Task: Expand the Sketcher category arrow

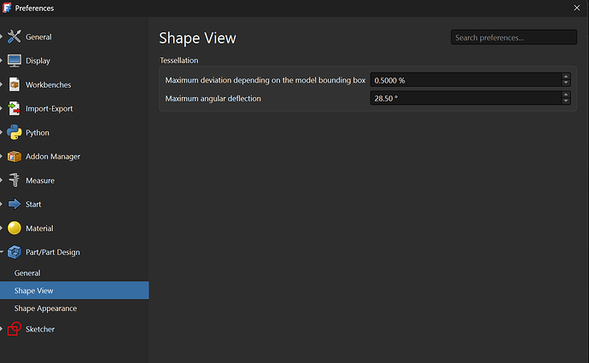Action: (x=2, y=329)
